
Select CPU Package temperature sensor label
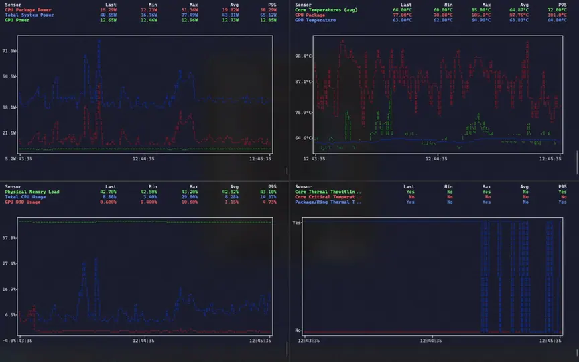click(310, 15)
